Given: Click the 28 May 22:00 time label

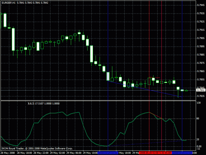Looking at the screenshot, I should tap(41, 153).
